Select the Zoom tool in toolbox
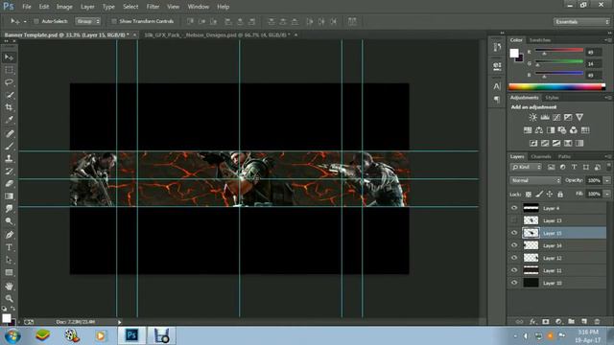614x345 pixels. pos(9,298)
